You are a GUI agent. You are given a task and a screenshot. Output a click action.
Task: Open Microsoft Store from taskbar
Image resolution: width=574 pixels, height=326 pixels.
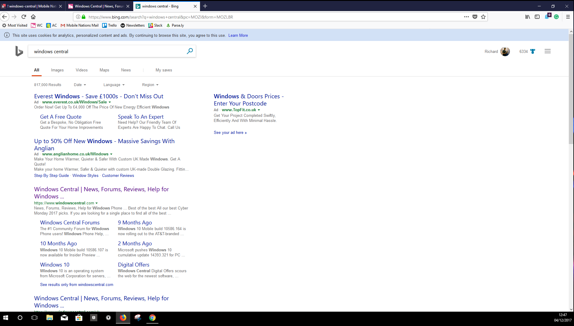pyautogui.click(x=79, y=318)
